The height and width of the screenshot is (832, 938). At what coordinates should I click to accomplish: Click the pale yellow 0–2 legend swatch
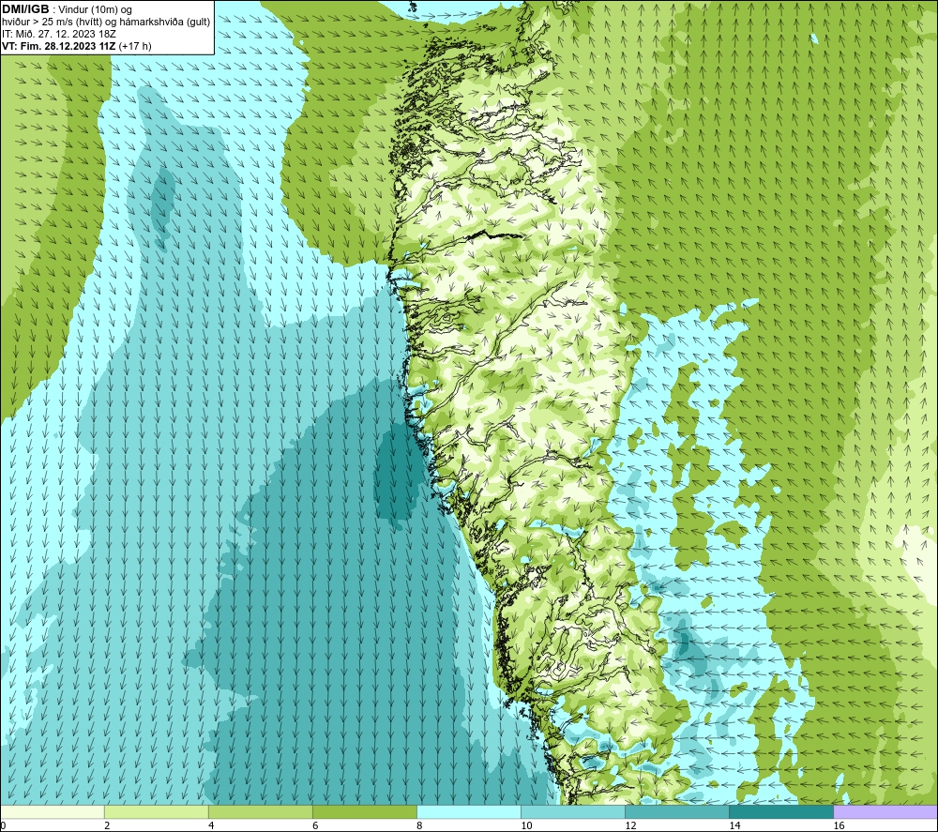(53, 811)
